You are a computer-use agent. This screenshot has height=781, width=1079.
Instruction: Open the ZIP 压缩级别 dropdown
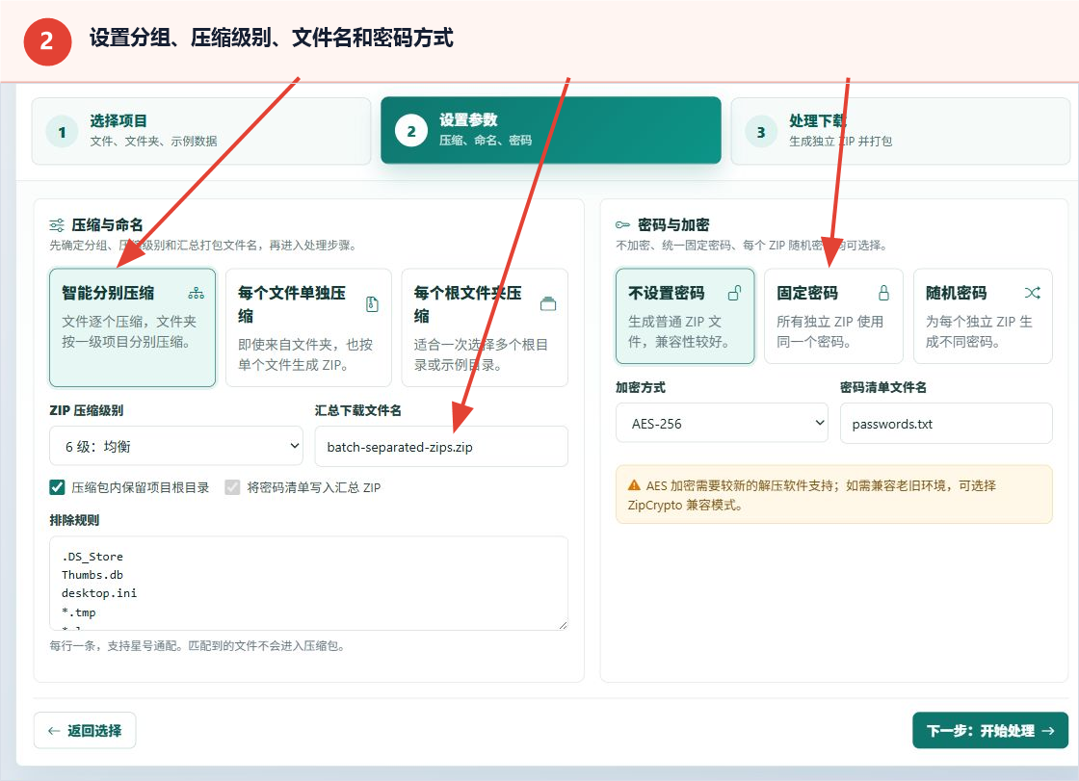176,446
